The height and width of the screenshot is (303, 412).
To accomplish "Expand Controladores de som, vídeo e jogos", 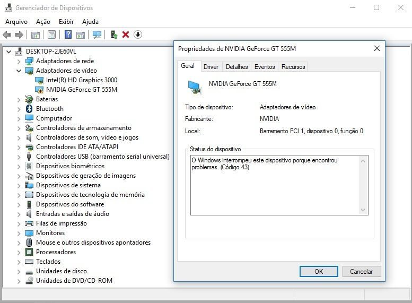I will pyautogui.click(x=19, y=137).
